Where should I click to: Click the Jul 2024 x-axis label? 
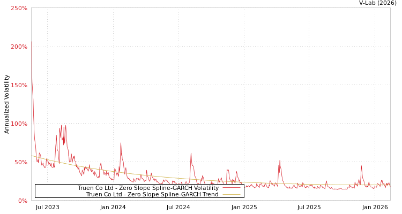point(178,207)
